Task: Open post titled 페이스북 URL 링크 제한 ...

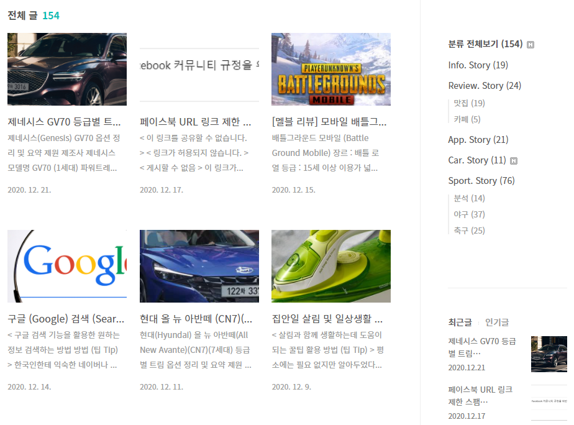Action: (x=196, y=122)
